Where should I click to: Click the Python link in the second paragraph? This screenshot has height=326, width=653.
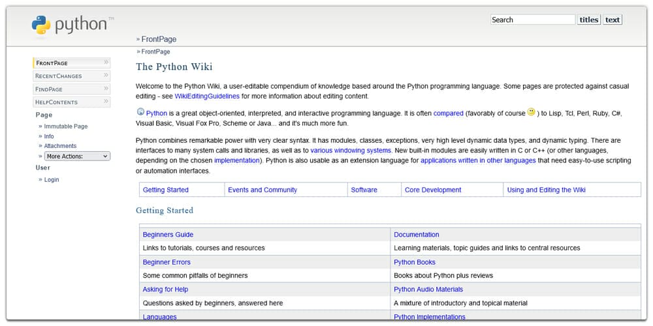157,113
